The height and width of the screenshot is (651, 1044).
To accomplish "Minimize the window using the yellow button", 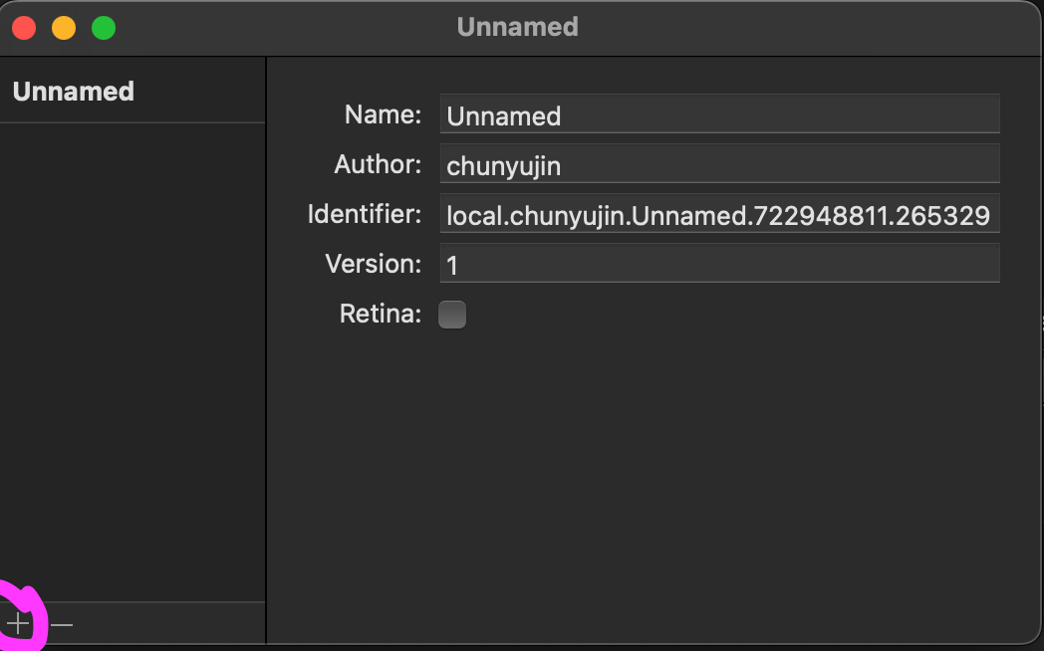I will click(64, 28).
